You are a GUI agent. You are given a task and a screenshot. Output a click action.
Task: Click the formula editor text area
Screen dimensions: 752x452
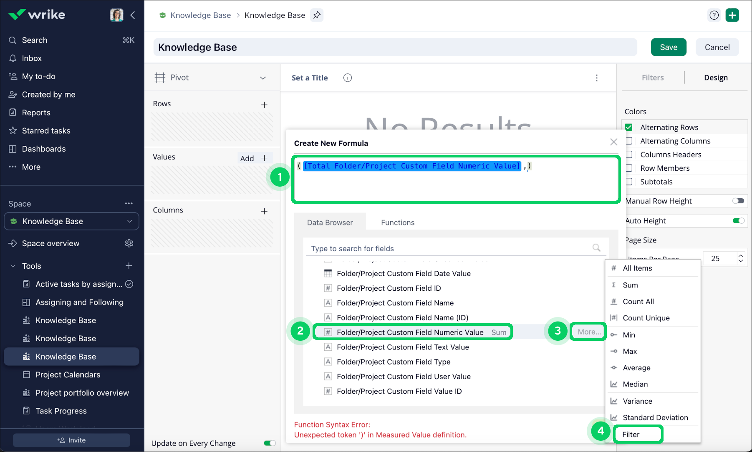coord(456,185)
